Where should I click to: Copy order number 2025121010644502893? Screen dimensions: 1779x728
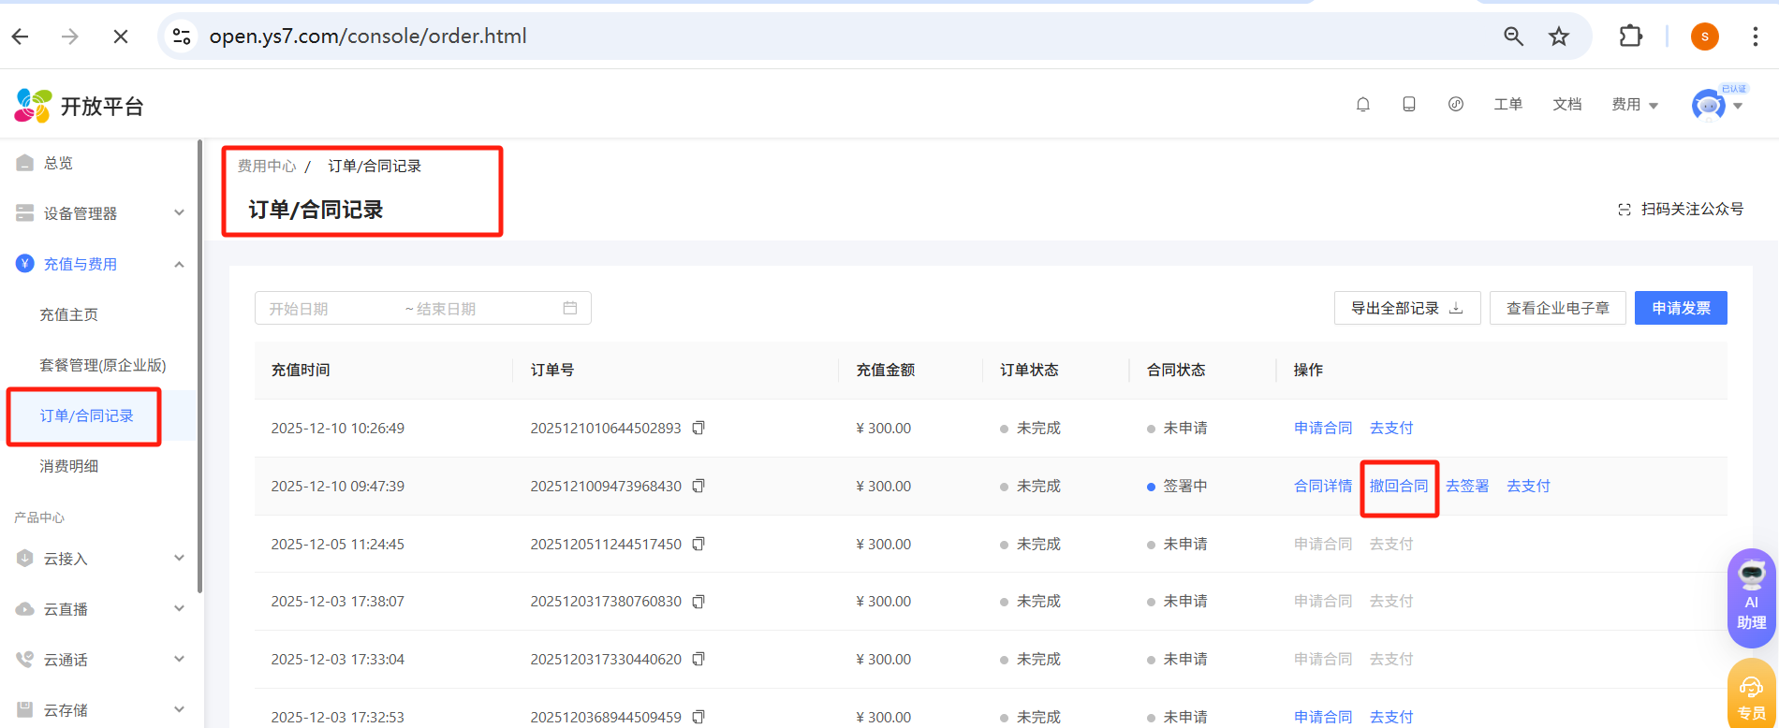[698, 429]
